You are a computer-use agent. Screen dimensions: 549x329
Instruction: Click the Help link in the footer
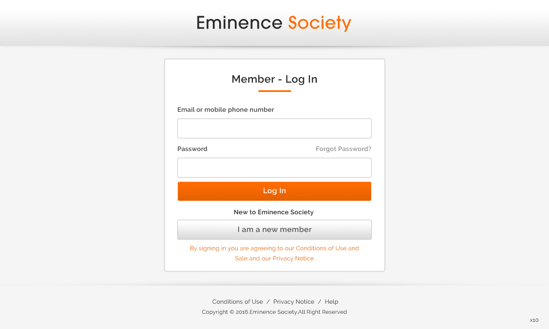(332, 302)
